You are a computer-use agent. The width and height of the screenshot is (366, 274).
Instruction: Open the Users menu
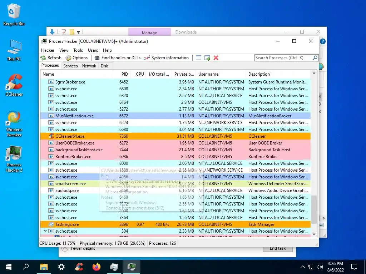pos(93,50)
